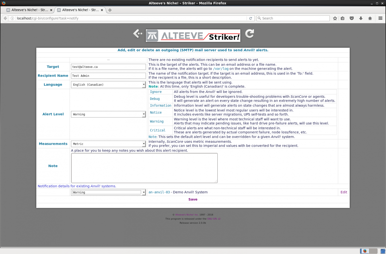
Task: Click the Striker back arrow icon
Action: [137, 34]
